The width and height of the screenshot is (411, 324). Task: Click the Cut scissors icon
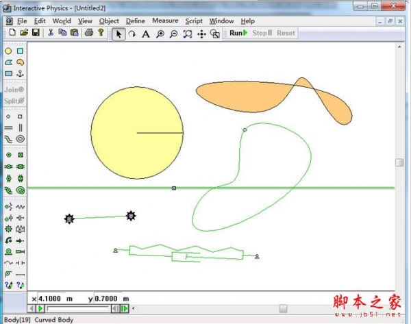[x=51, y=32]
